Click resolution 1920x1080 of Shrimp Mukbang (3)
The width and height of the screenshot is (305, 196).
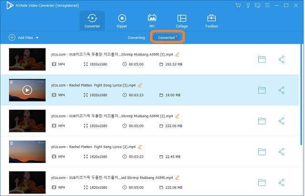pos(99,64)
